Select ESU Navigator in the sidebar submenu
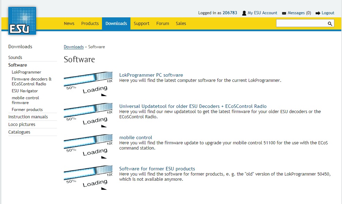 point(25,91)
